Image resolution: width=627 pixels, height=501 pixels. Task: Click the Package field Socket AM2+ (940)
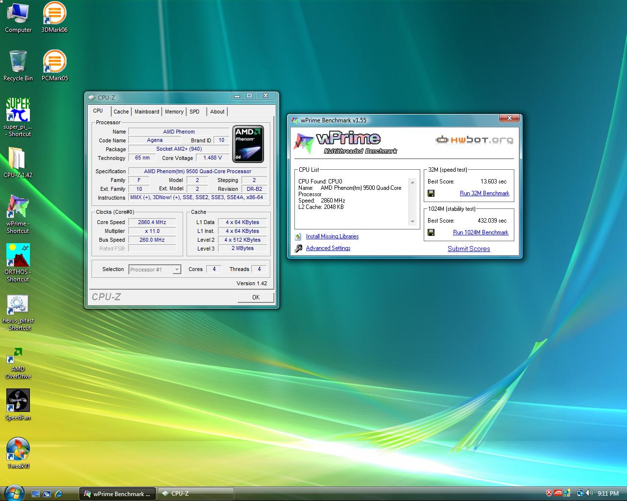[x=179, y=149]
